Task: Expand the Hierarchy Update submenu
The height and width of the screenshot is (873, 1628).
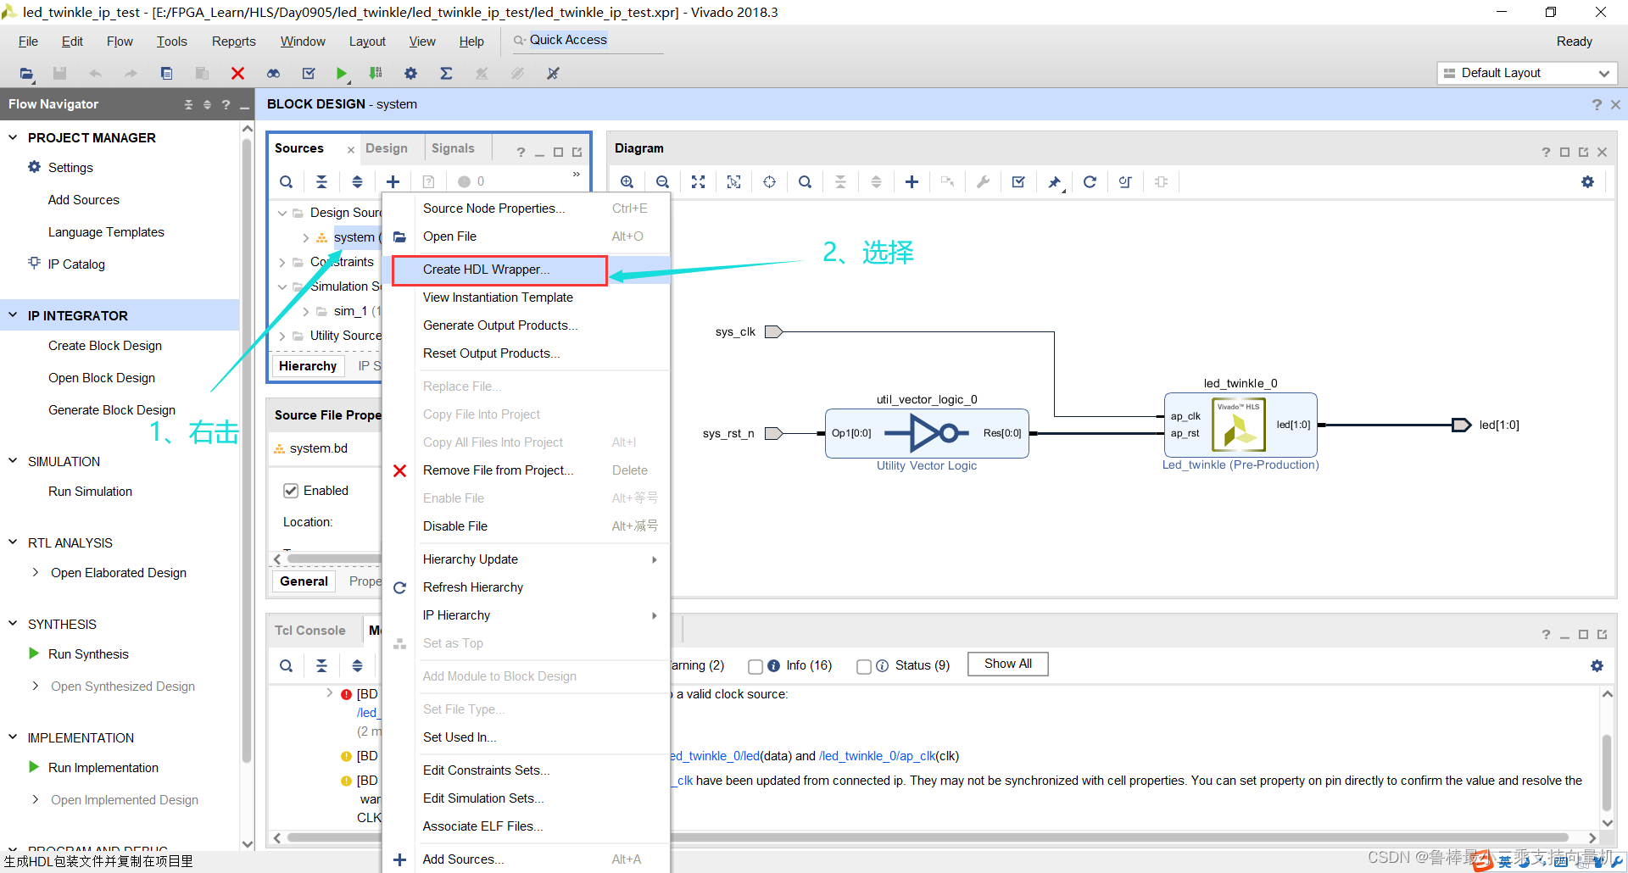Action: pos(654,559)
